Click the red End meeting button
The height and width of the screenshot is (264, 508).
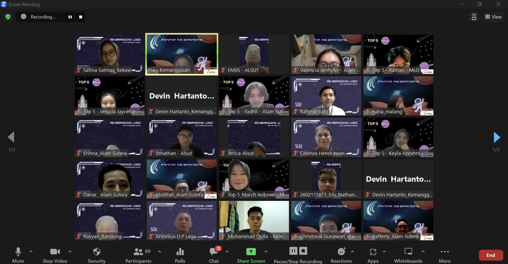tap(491, 255)
